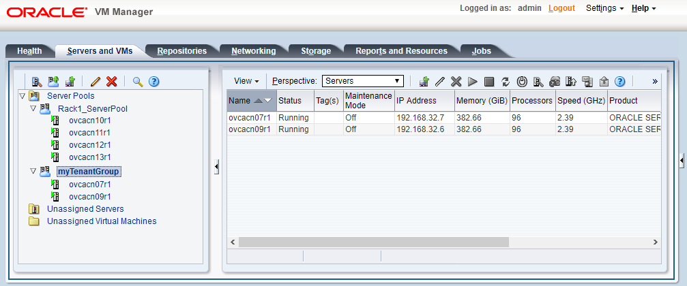The width and height of the screenshot is (687, 286).
Task: Switch to the Networking tab
Action: tap(254, 51)
